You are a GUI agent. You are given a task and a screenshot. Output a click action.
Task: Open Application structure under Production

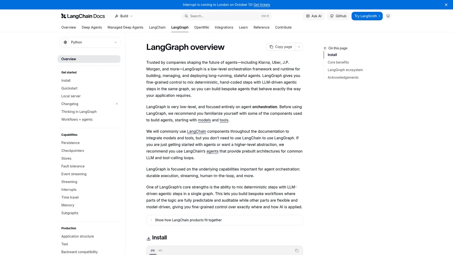point(78,236)
